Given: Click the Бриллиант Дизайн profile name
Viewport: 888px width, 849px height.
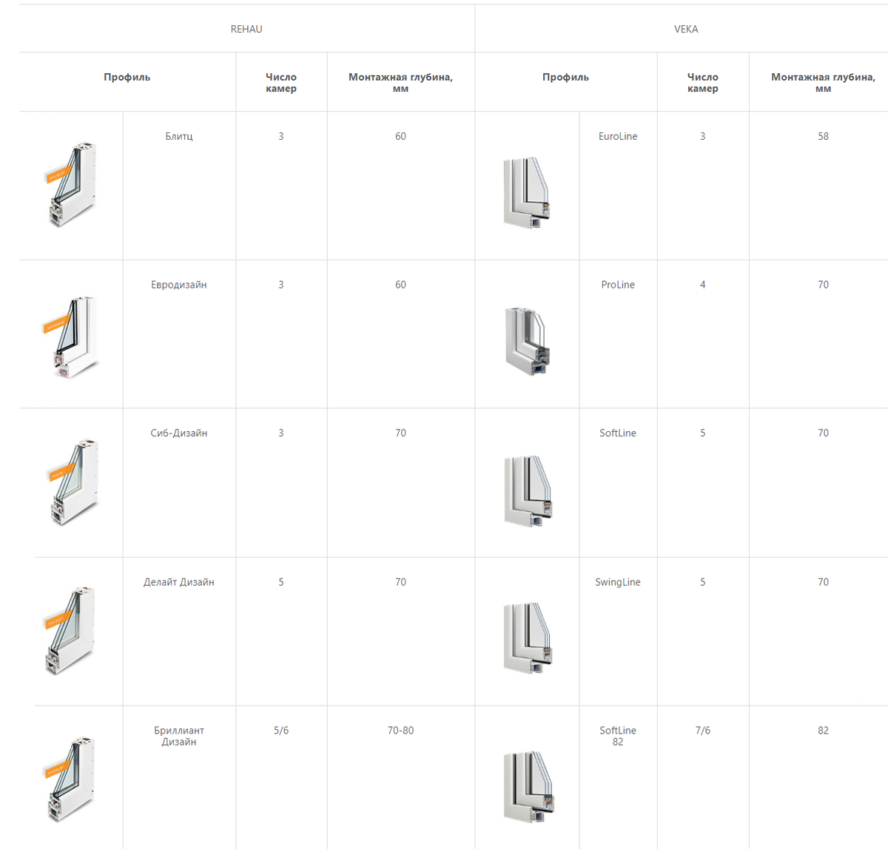Looking at the screenshot, I should click(179, 736).
